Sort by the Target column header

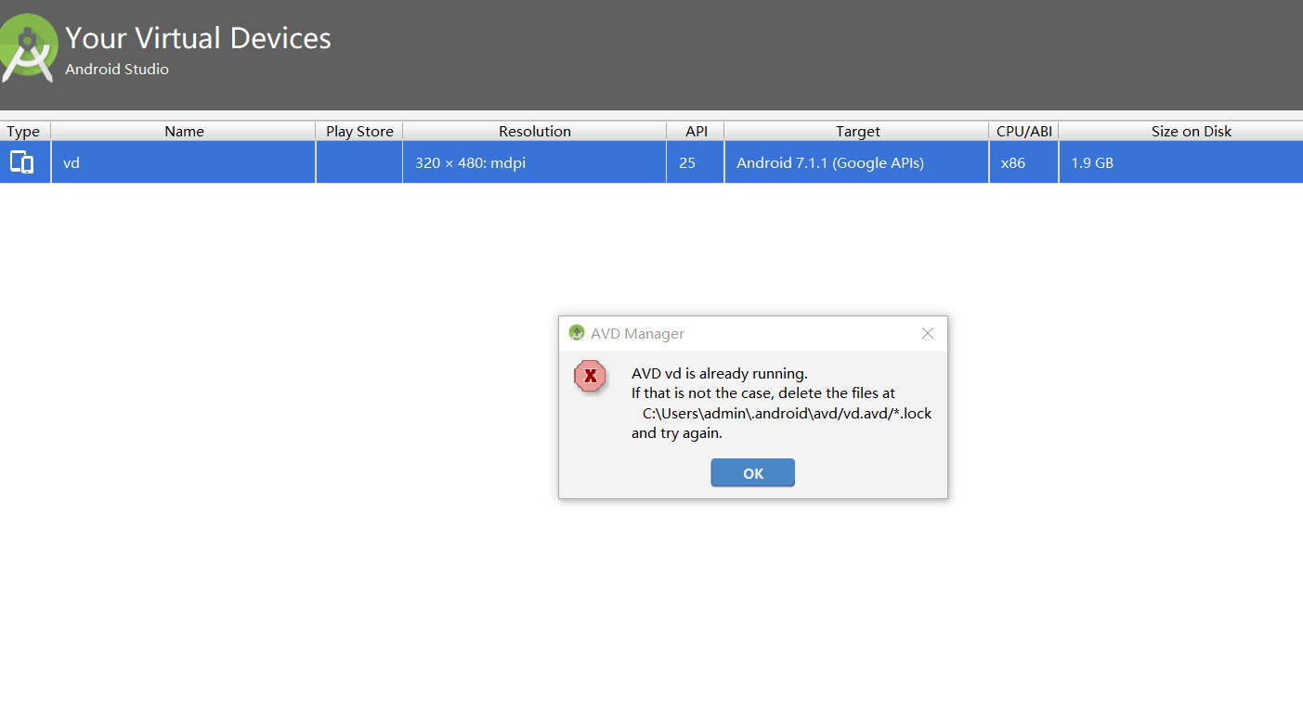click(857, 131)
